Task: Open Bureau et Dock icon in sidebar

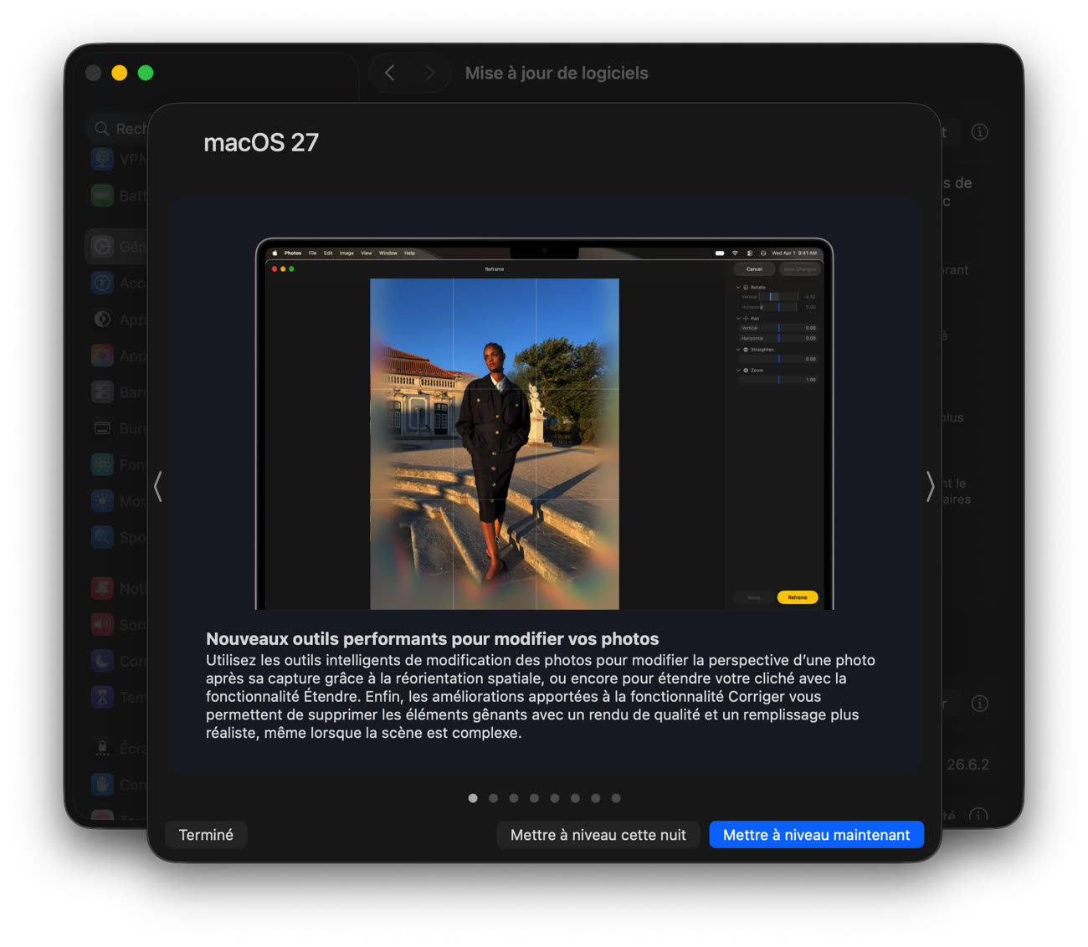Action: pyautogui.click(x=102, y=428)
